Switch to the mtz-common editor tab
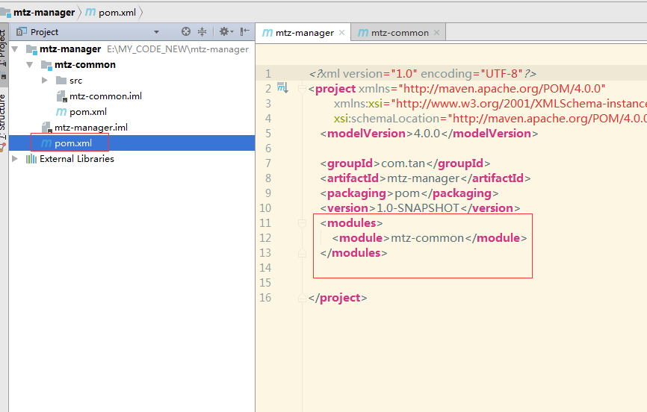This screenshot has width=647, height=412. [400, 33]
